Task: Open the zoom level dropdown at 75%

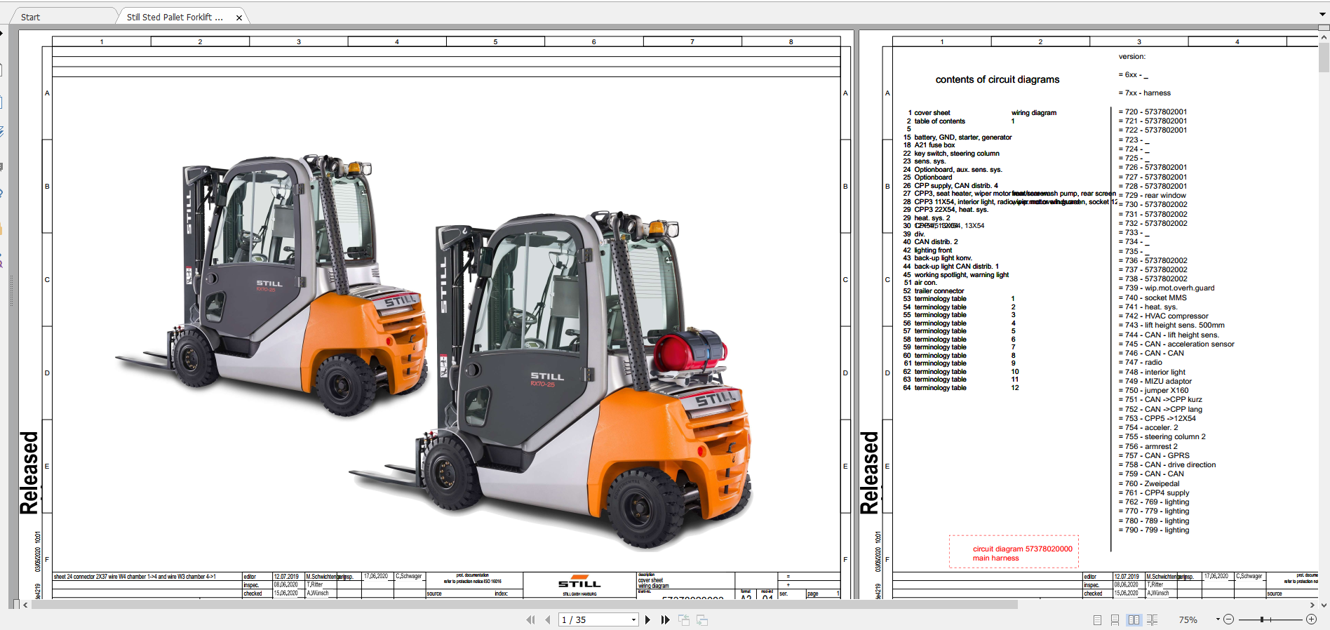Action: 1218,619
